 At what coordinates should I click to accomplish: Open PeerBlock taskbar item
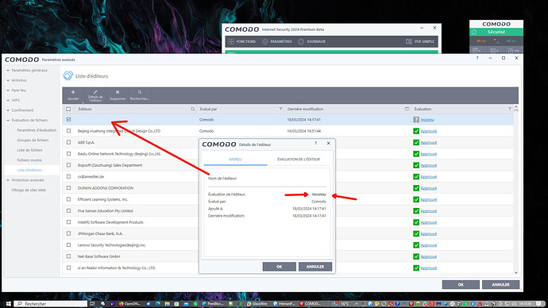point(213,304)
